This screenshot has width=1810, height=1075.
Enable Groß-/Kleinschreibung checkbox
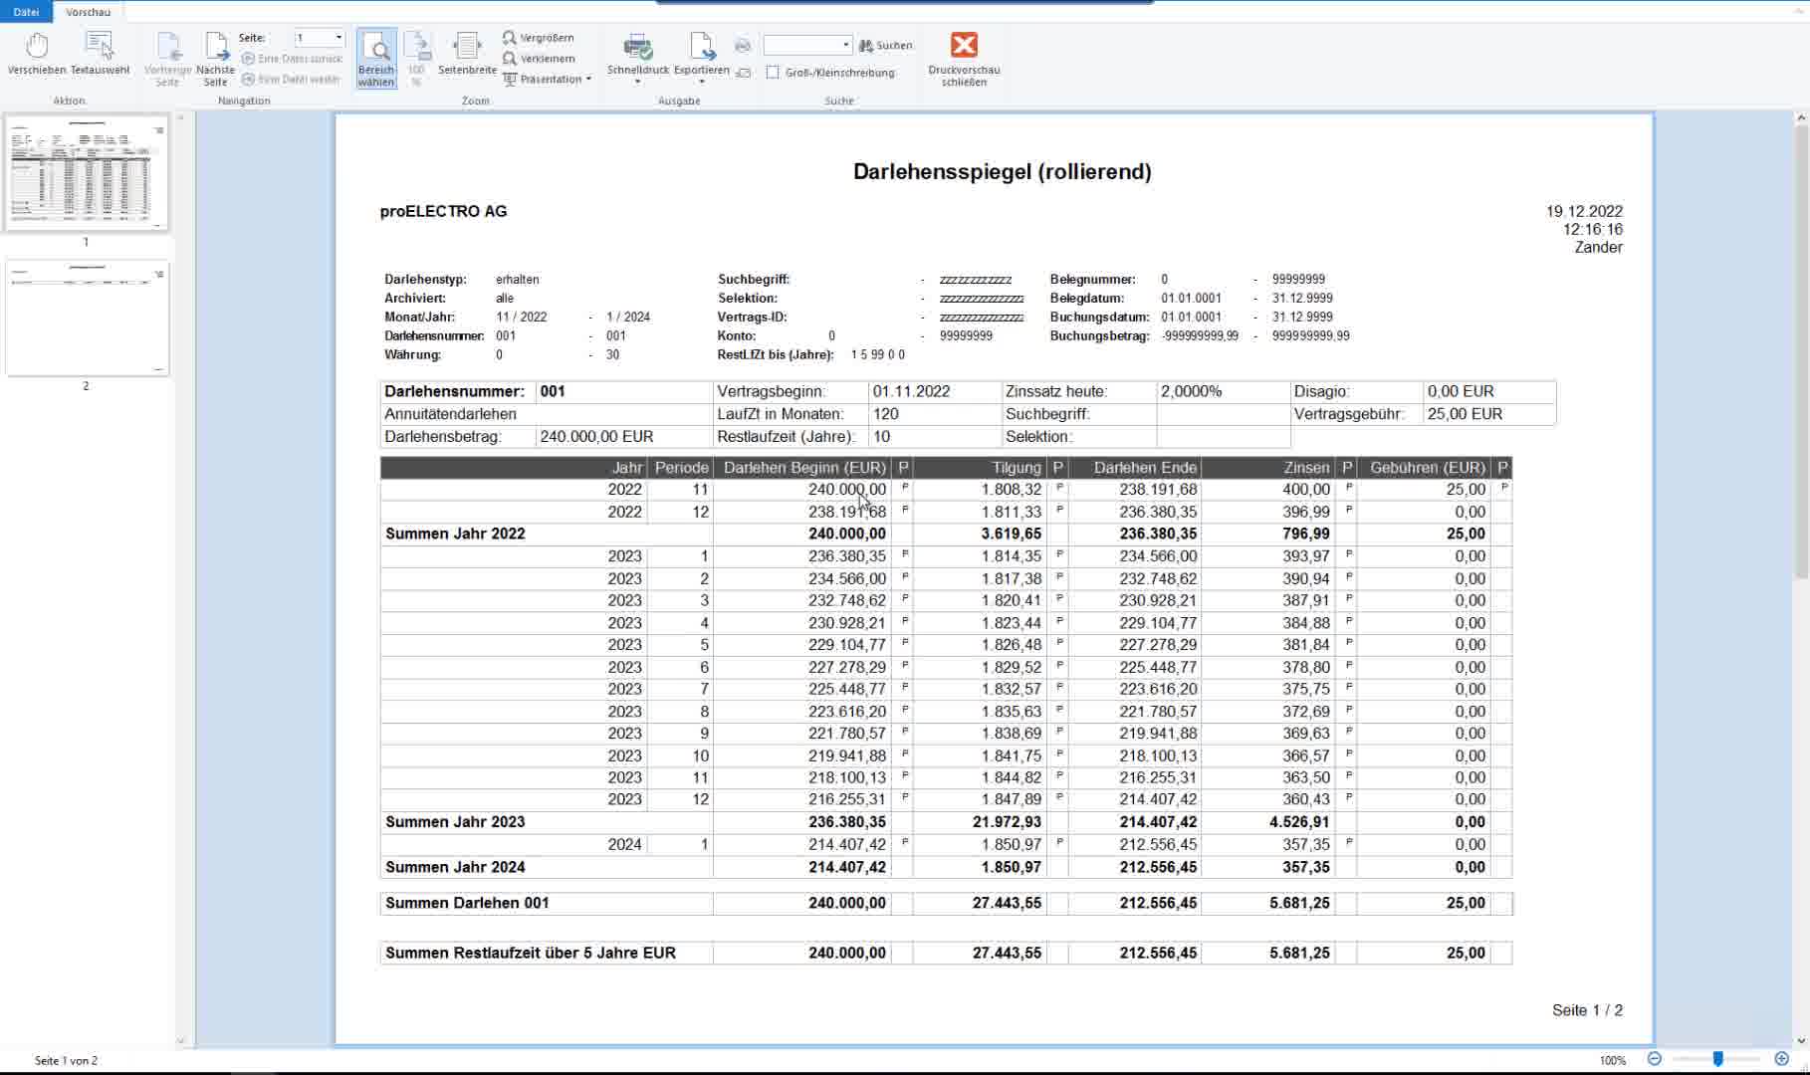[x=773, y=73]
